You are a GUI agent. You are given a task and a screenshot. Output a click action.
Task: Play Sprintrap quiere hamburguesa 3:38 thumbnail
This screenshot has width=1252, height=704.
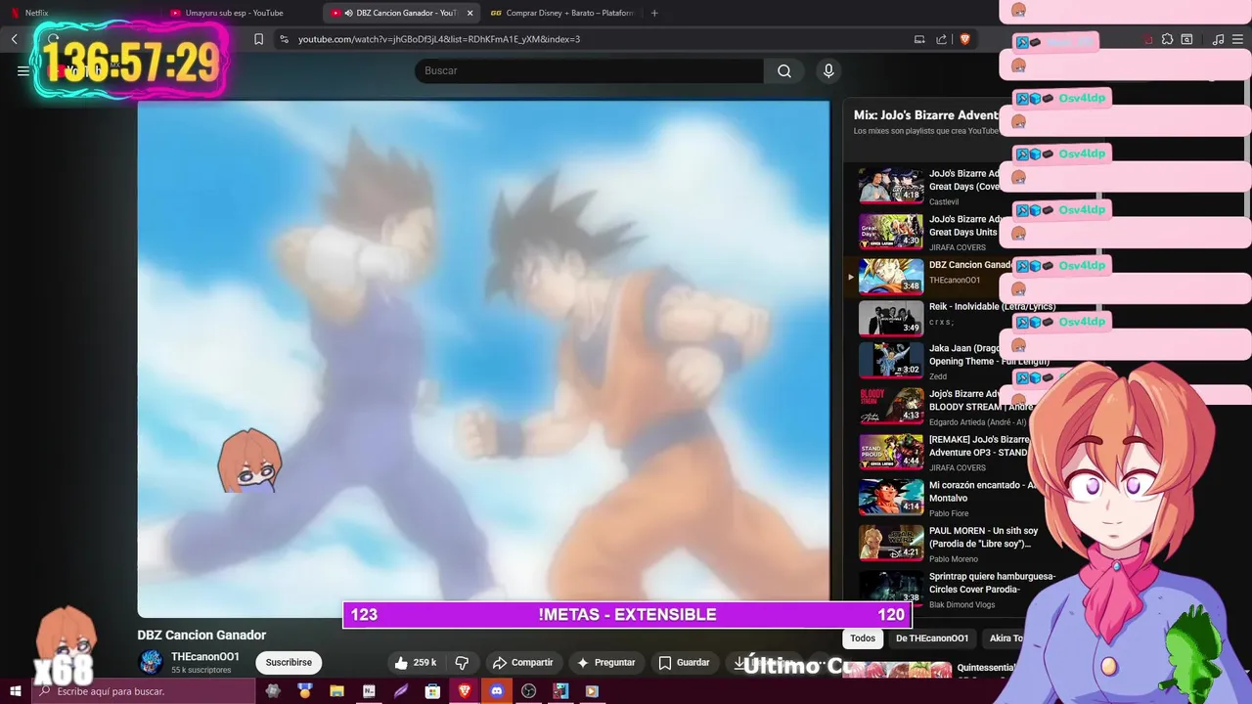tap(891, 588)
